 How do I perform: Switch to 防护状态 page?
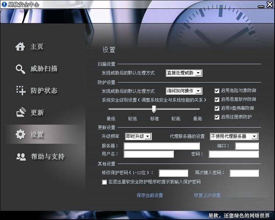(x=44, y=91)
